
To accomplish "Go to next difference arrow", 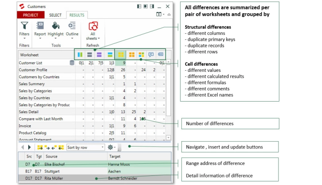I will click(x=29, y=147).
